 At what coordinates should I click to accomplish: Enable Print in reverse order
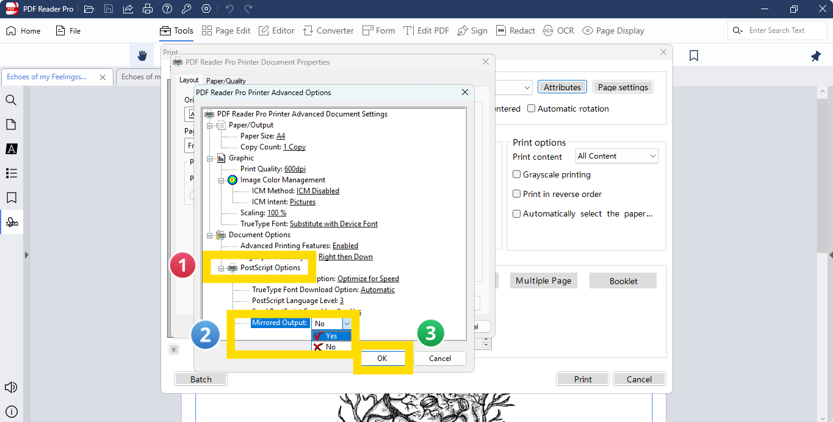pos(517,194)
